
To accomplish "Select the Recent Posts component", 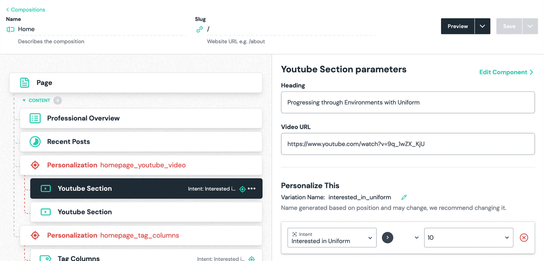I will [141, 142].
